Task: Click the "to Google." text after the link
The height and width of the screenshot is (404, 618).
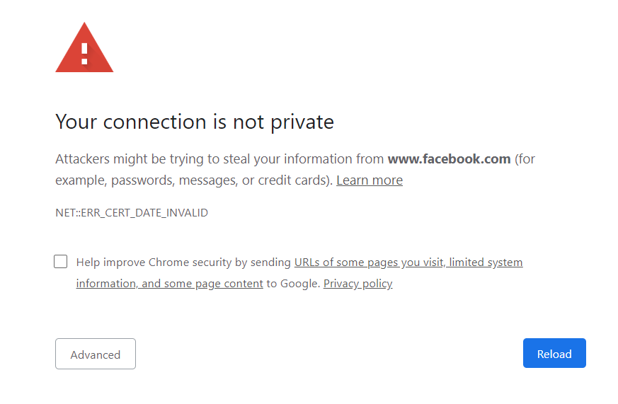Action: tap(293, 284)
